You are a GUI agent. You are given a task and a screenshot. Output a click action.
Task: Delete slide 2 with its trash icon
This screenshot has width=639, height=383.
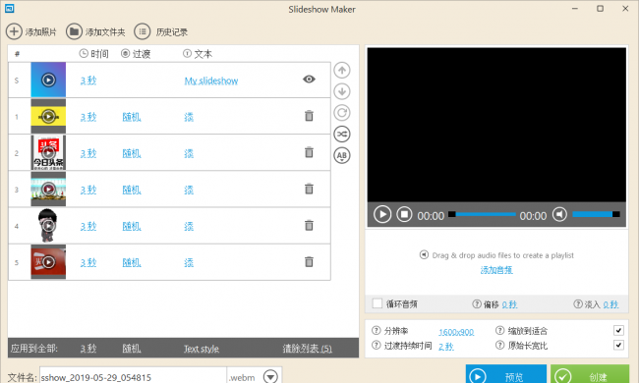310,152
